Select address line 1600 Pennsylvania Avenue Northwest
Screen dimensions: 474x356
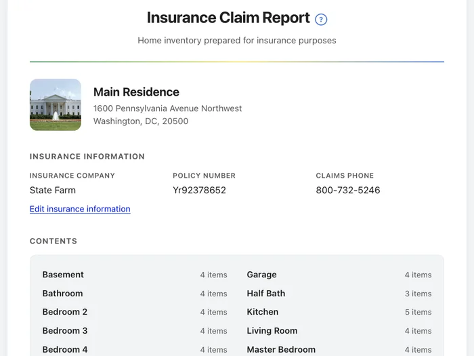coord(167,108)
